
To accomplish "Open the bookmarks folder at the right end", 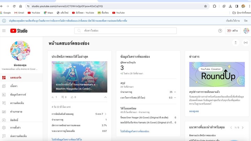I will pyautogui.click(x=242, y=13).
